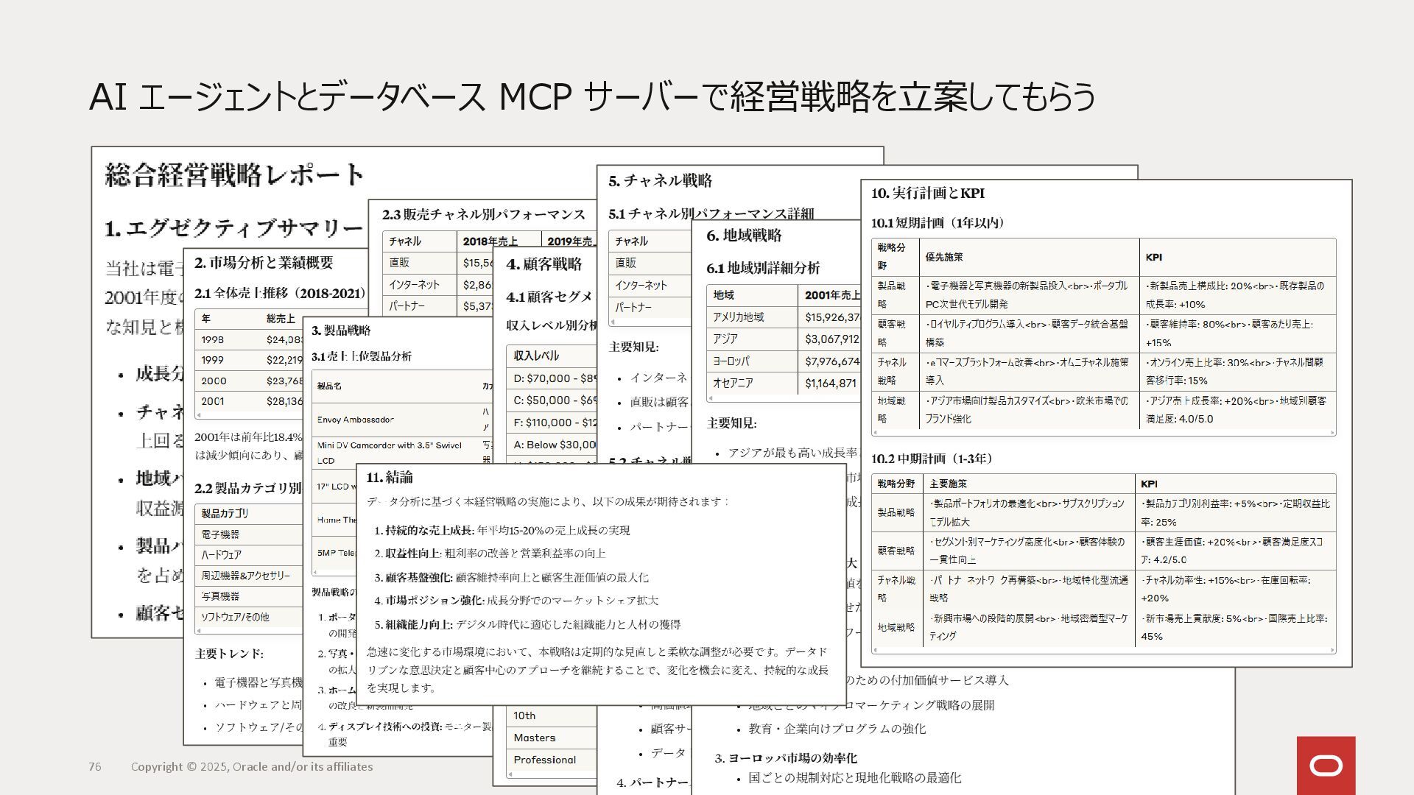
Task: Click the 3. 製品戦略 heading
Action: tap(341, 331)
